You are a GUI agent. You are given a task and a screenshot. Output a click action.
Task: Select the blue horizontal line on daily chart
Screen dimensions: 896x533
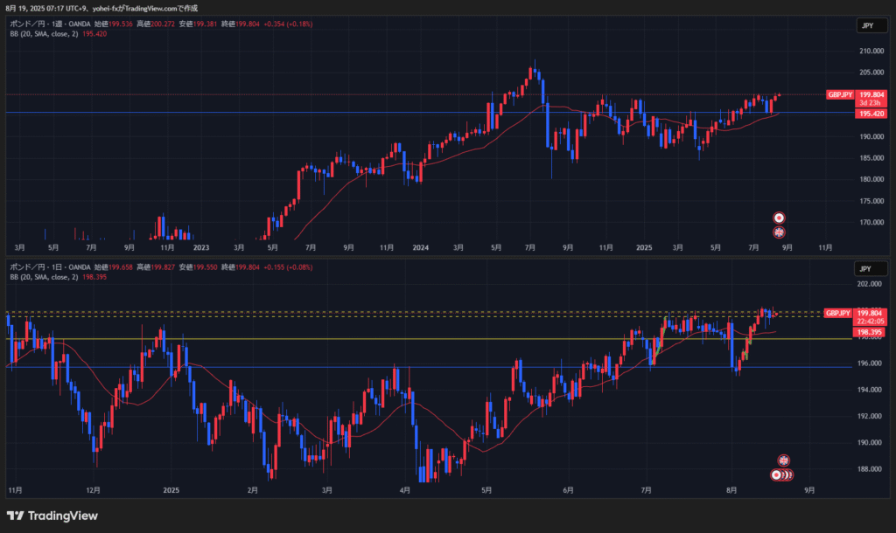[429, 367]
